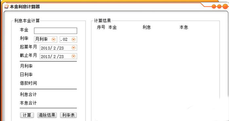The width and height of the screenshot is (229, 121).
Task: Click the middle orange window control button
Action: [219, 7]
